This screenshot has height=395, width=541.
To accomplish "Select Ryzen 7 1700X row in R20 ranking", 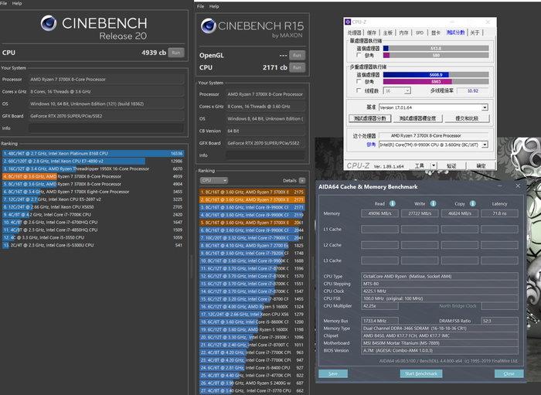I will click(x=93, y=192).
